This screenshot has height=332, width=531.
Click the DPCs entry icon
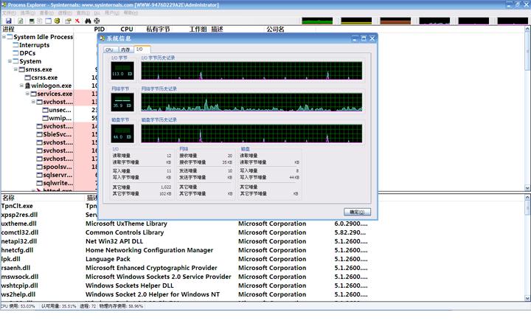click(x=15, y=53)
